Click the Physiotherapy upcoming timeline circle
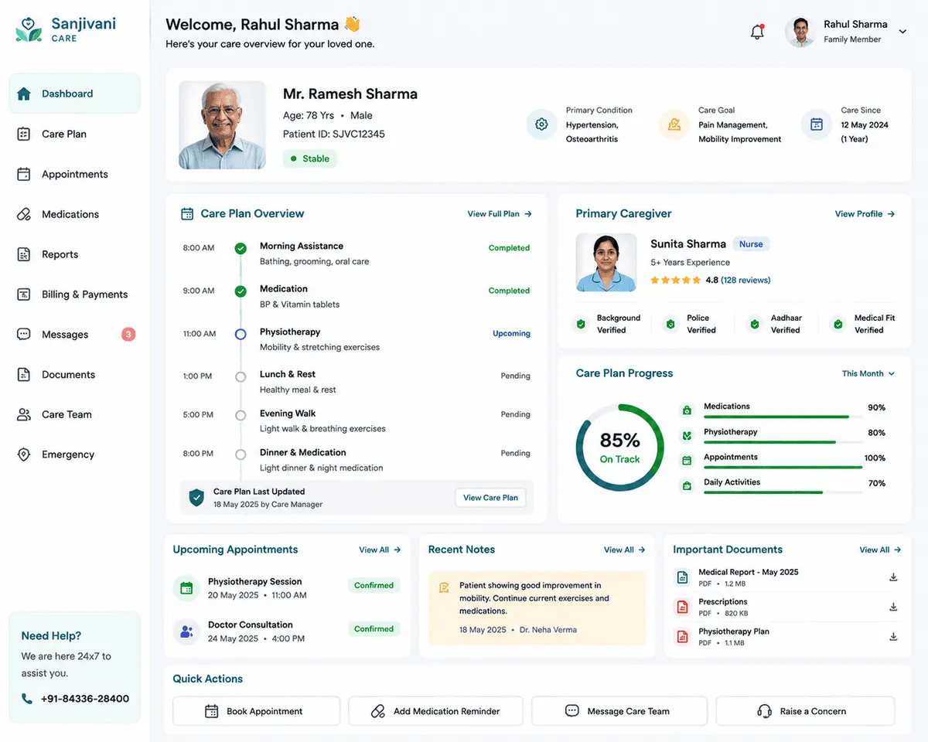Image resolution: width=928 pixels, height=742 pixels. tap(241, 334)
